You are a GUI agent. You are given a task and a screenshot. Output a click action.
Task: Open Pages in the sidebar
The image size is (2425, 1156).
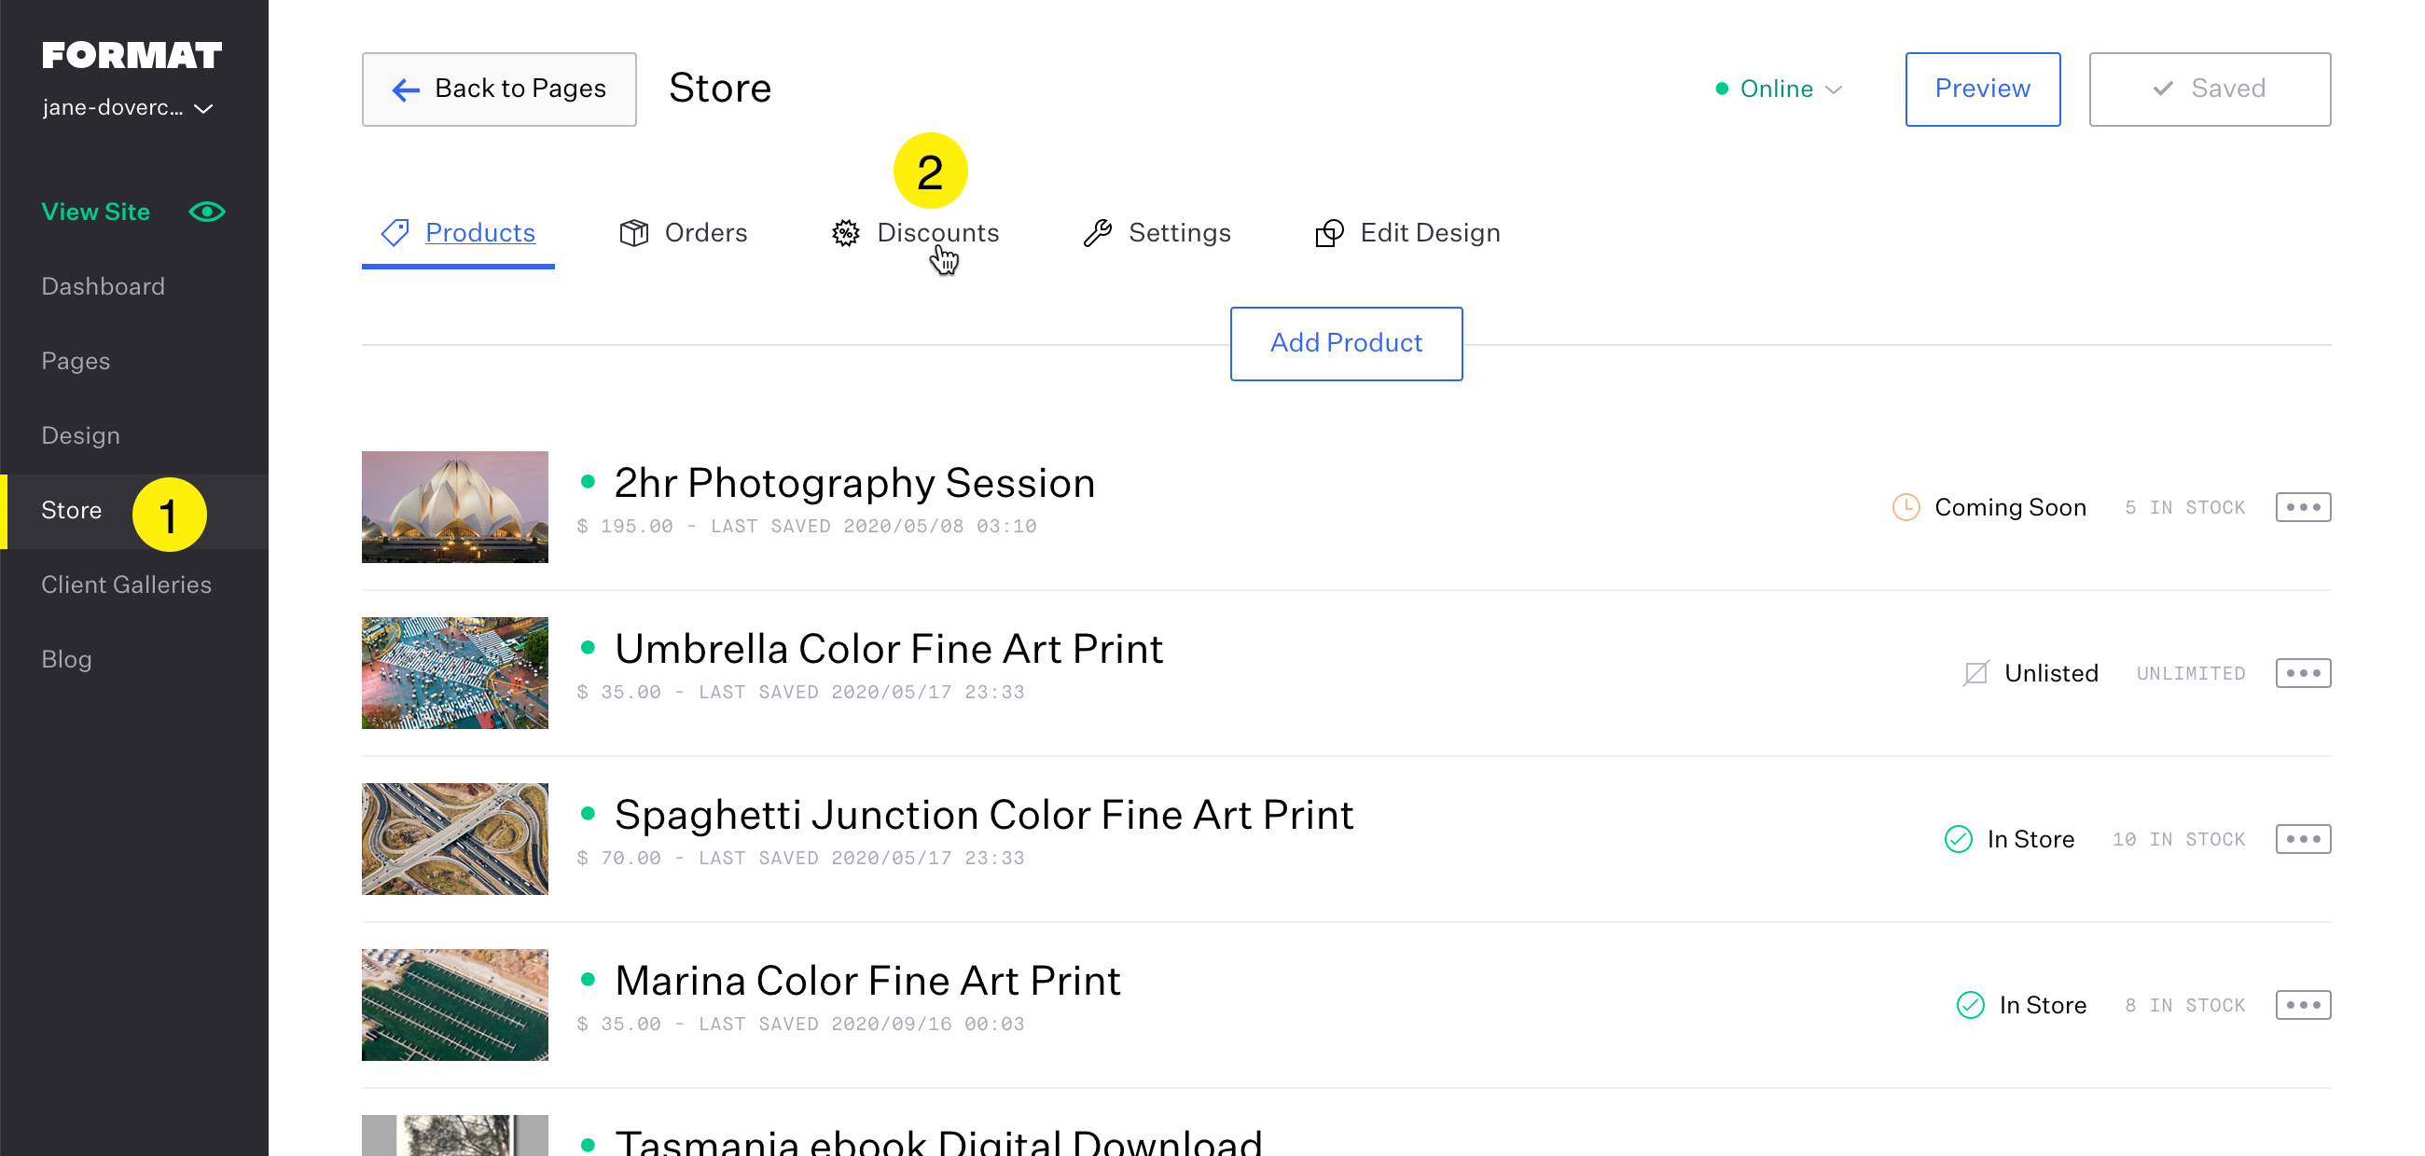tap(76, 361)
